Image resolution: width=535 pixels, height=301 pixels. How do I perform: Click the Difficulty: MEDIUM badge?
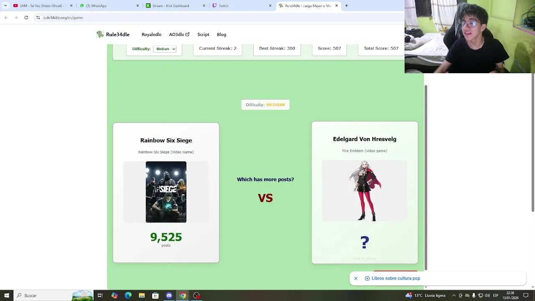click(265, 105)
